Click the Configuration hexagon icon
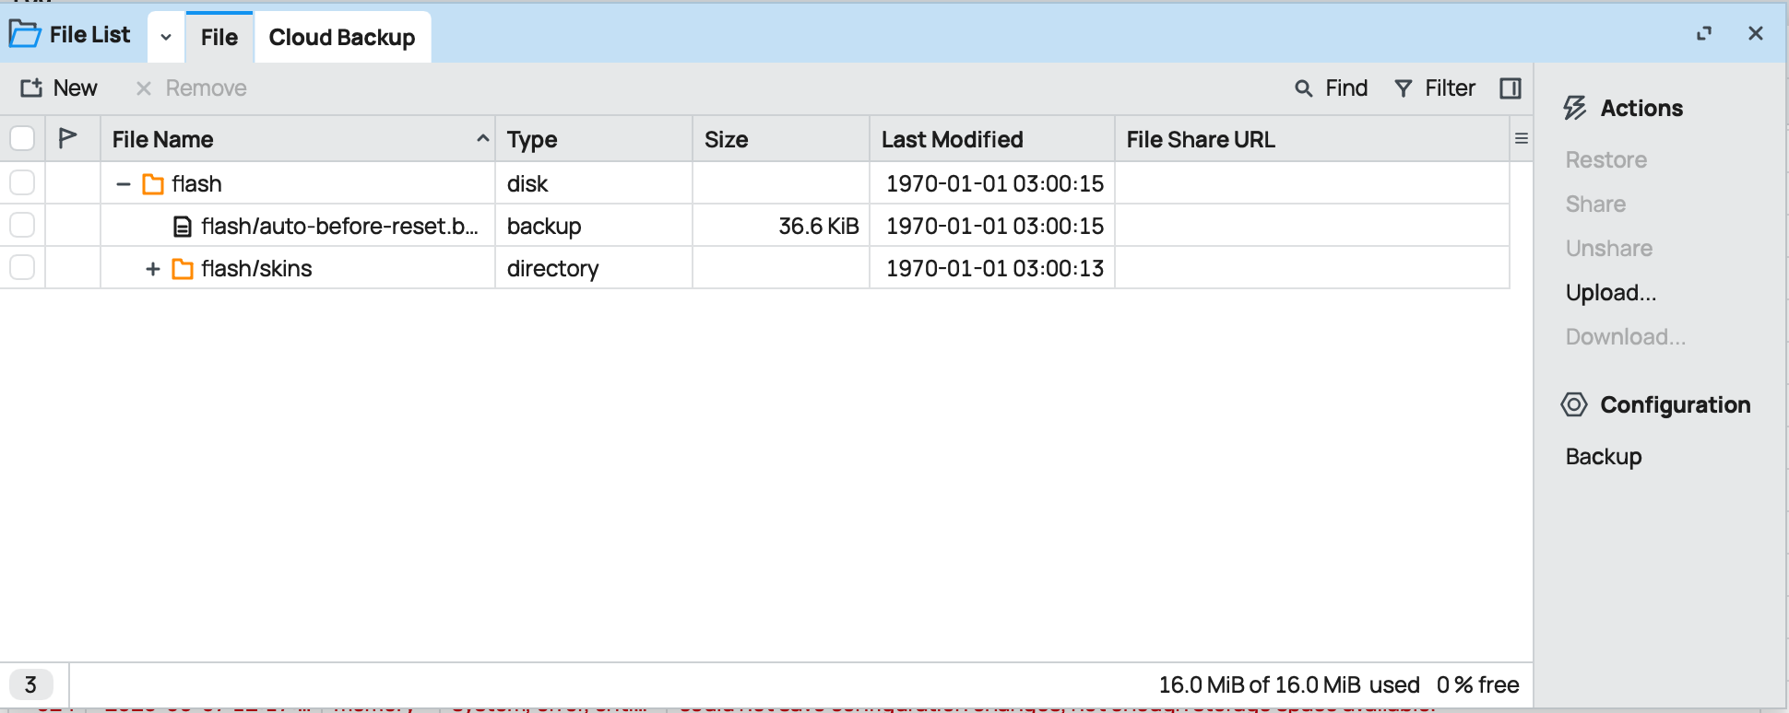Screen dimensions: 1789x713 1574,404
